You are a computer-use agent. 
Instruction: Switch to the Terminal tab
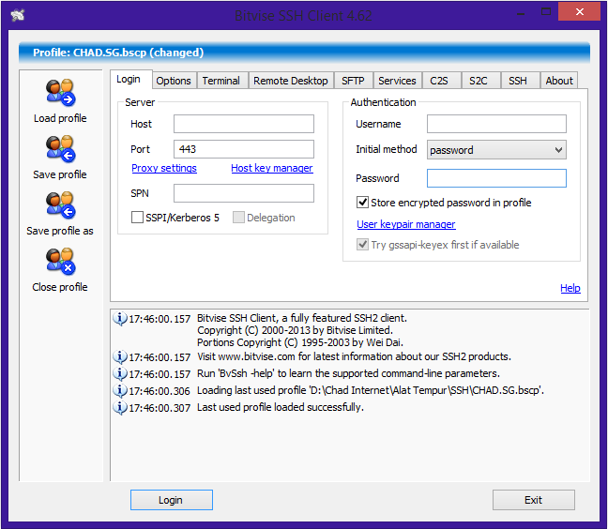tap(221, 81)
